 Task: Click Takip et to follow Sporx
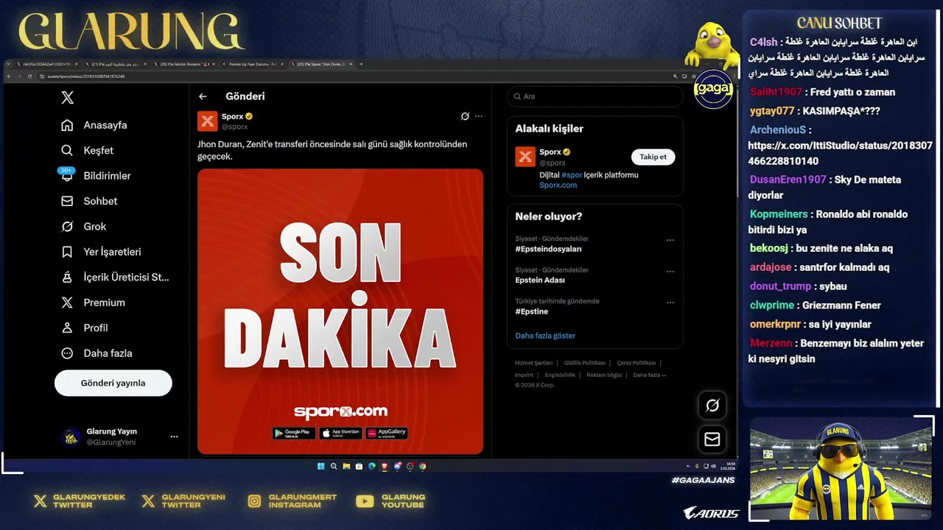[x=653, y=157]
